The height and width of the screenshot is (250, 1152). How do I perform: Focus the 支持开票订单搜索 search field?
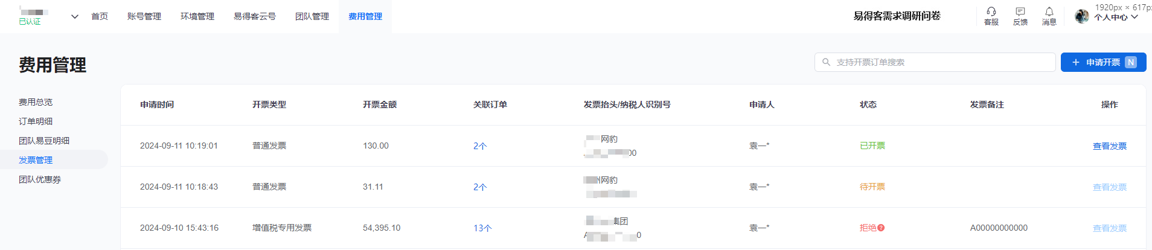(x=935, y=62)
